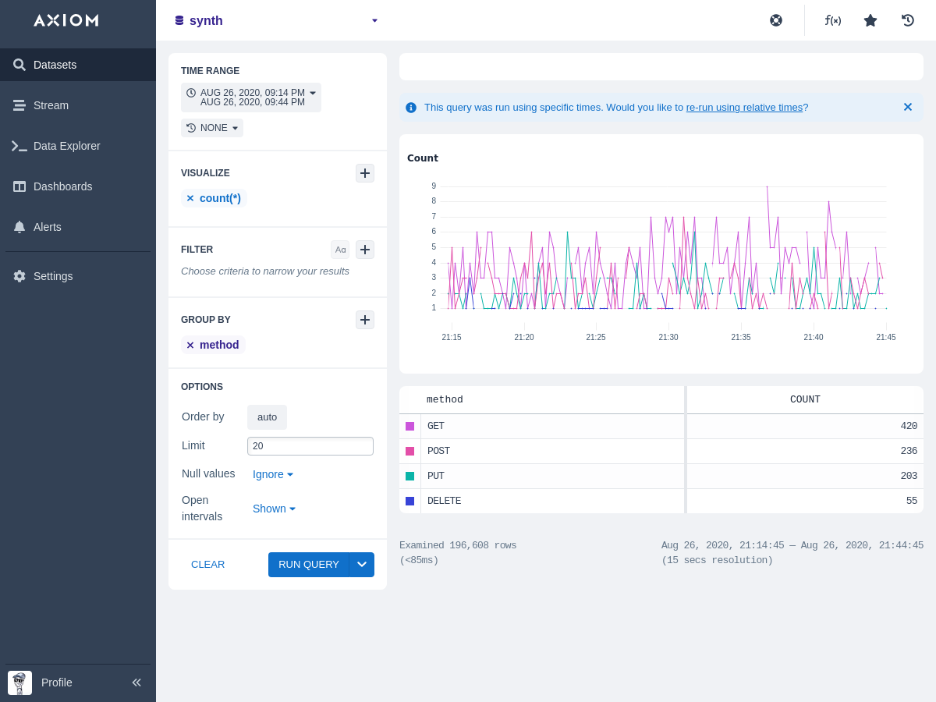Remove the count(*) visualization
Screen dimensions: 936x702
190,199
